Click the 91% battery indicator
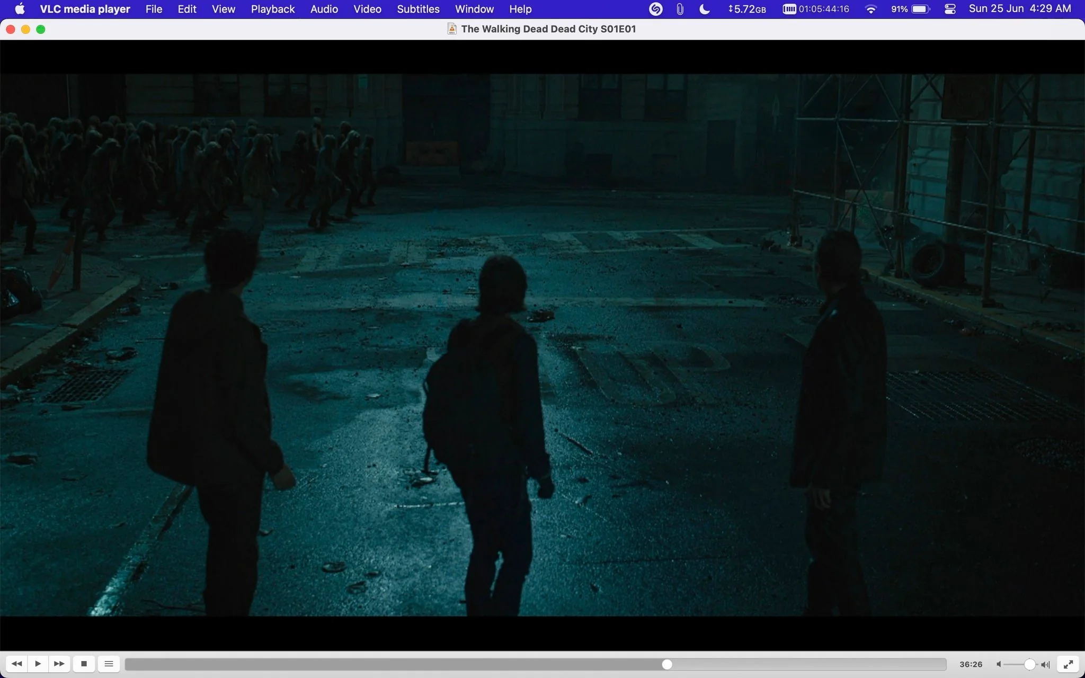The width and height of the screenshot is (1085, 678). click(910, 9)
